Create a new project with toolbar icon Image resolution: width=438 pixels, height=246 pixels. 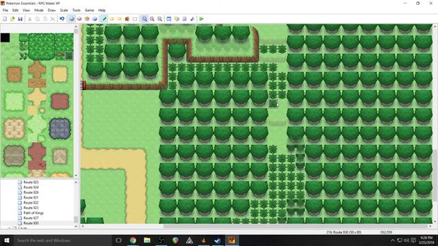[5, 19]
